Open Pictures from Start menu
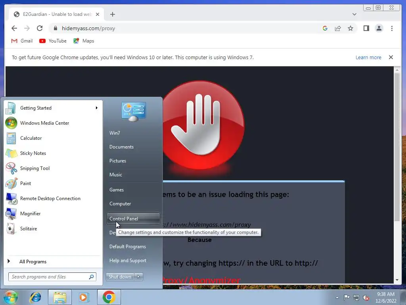Viewport: 406px width, 305px height. pos(133,161)
